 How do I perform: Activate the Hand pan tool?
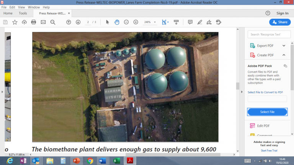(x=117, y=22)
